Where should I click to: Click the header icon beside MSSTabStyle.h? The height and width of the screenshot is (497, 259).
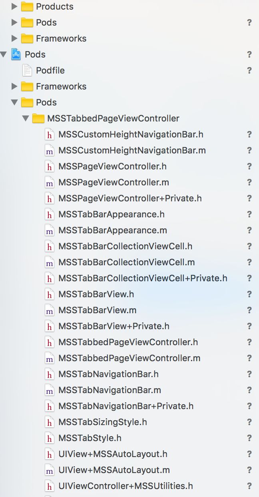tap(49, 438)
